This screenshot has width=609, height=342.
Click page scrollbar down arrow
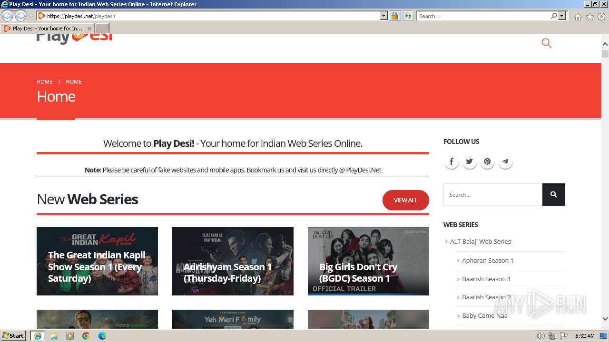(x=605, y=319)
